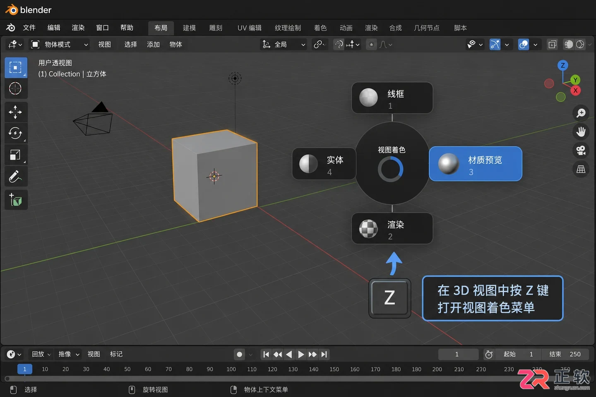Expand the overlays options arrow

(535, 45)
